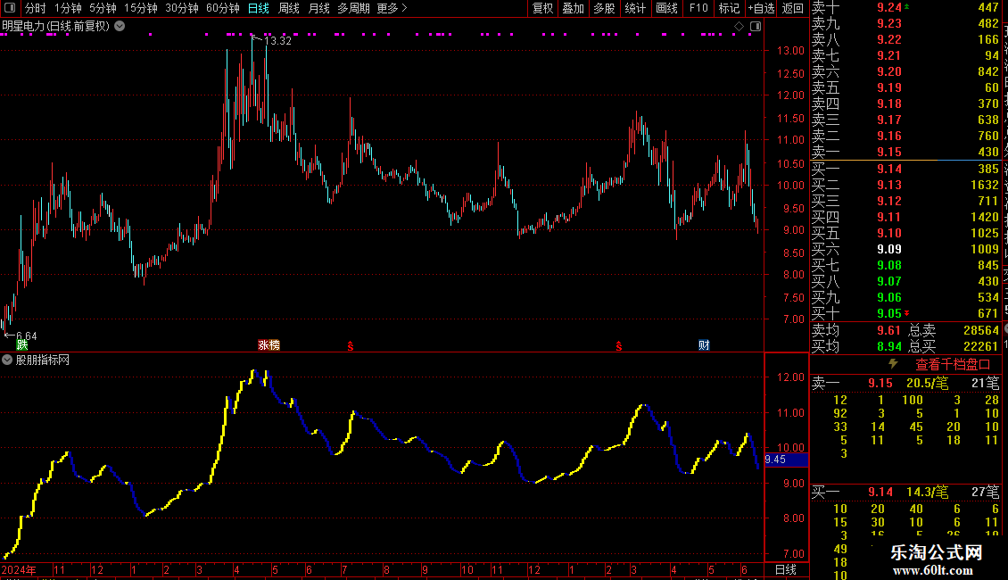Click the 日线 label at axis corner
The image size is (1008, 580).
786,569
